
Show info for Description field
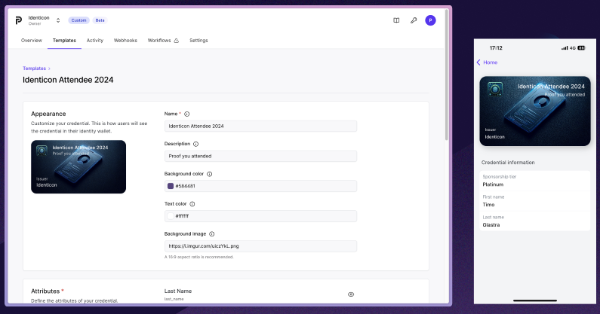click(x=196, y=144)
